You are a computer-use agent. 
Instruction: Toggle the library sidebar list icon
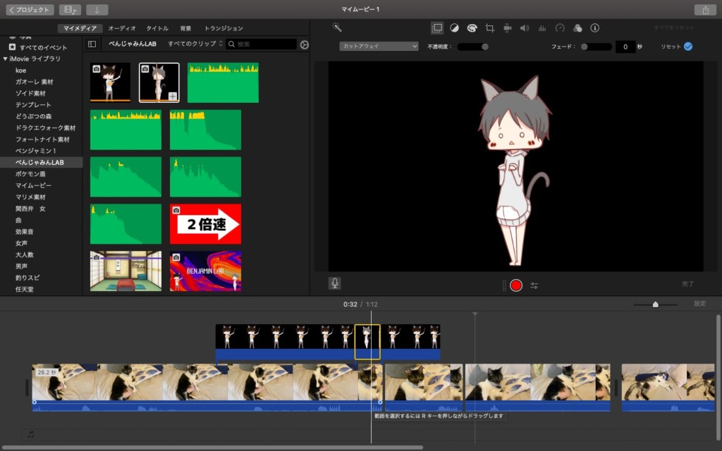[x=92, y=44]
